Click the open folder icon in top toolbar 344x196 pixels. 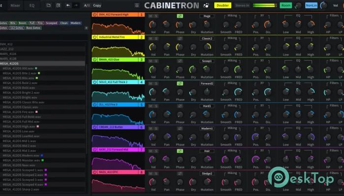click(49, 5)
